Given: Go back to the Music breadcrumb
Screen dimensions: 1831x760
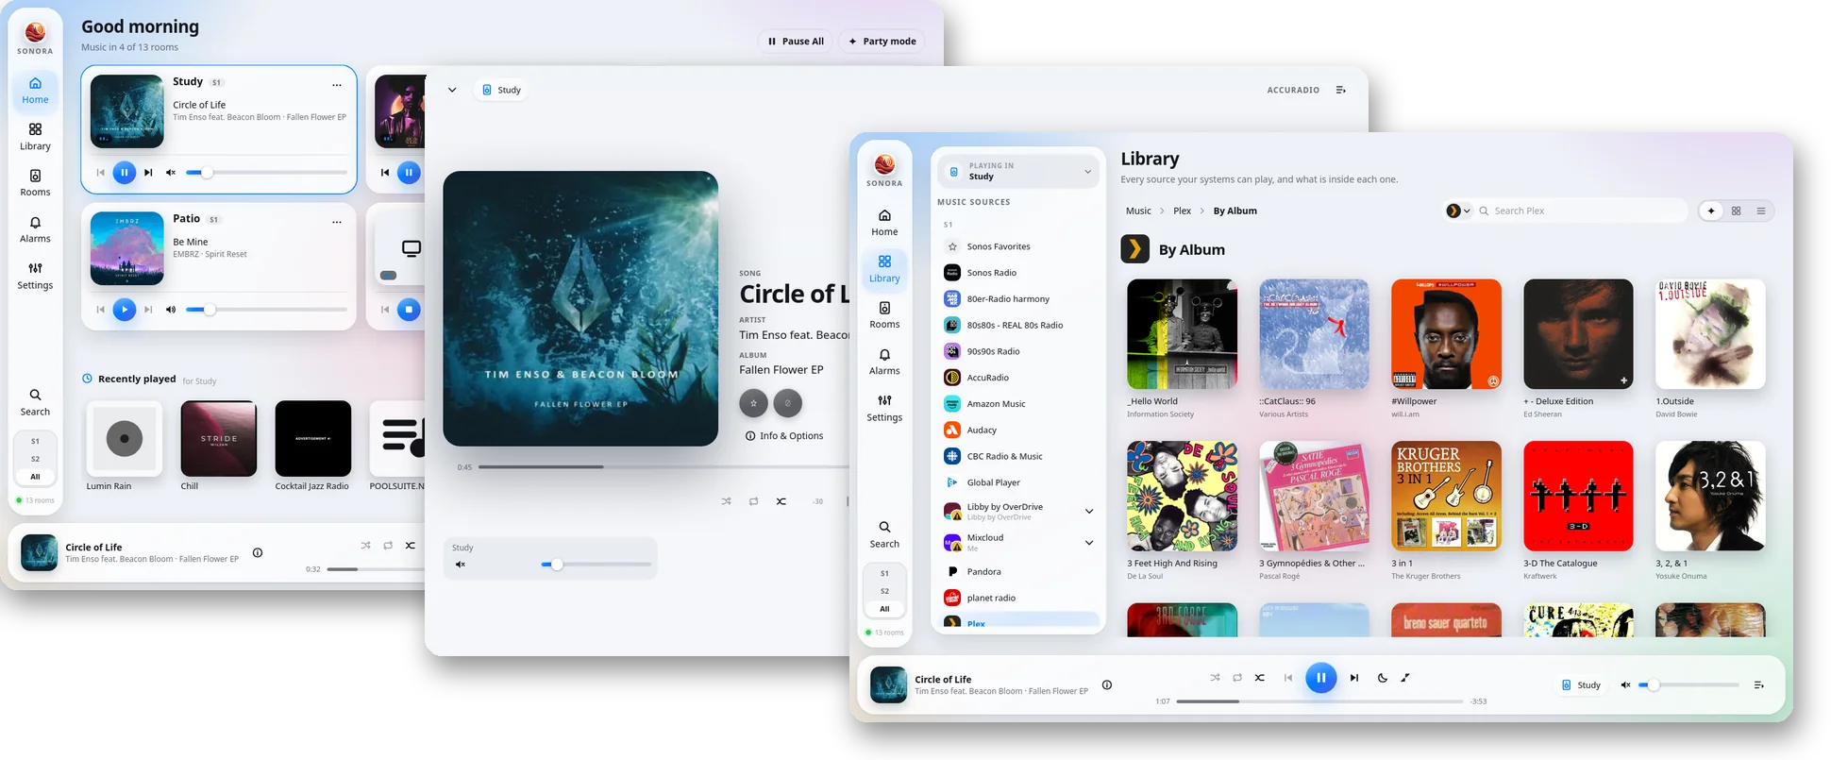Looking at the screenshot, I should coord(1138,211).
